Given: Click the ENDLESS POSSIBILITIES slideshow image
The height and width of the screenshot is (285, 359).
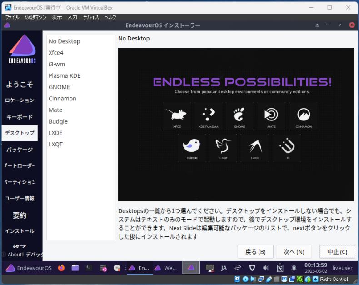Looking at the screenshot, I should (x=236, y=125).
